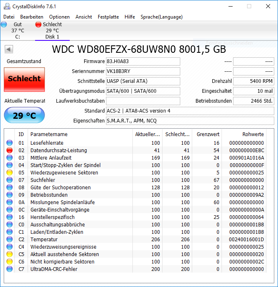Click status orb of Herstellerspezifisch row
Viewport: 278px width, 287px height.
coord(9,217)
